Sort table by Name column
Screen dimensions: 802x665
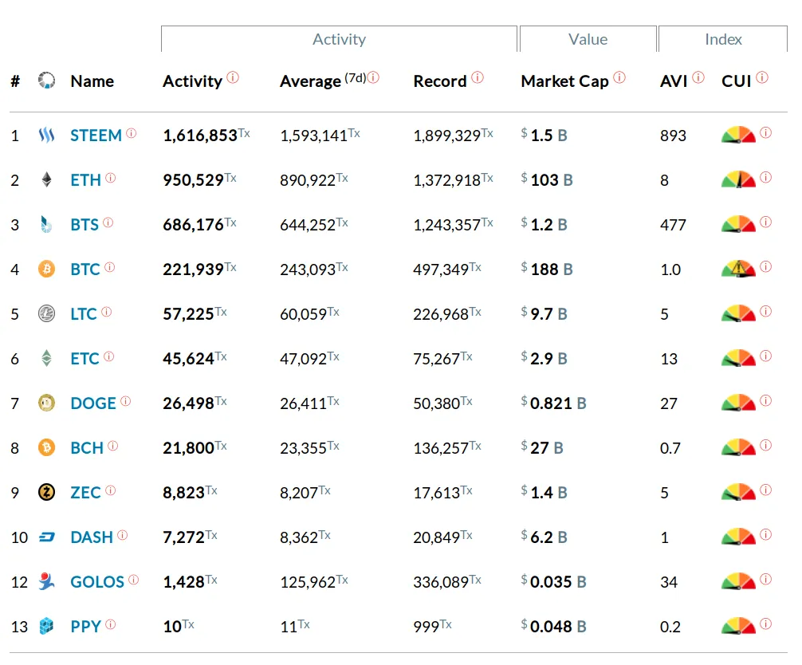tap(92, 81)
